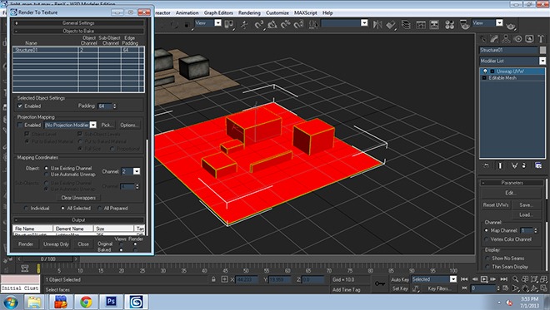Click Remove Modifier from stack icon
Viewport: 550px width, 310px height.
(524, 165)
